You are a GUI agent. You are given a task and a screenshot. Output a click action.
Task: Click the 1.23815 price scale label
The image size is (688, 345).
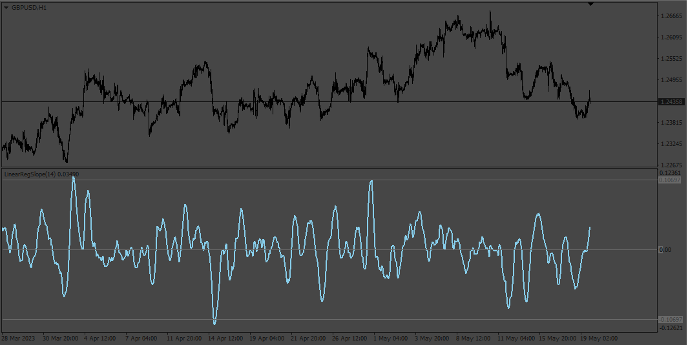(671, 123)
